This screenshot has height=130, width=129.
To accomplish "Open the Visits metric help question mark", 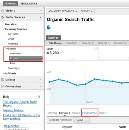I will click(x=96, y=49).
